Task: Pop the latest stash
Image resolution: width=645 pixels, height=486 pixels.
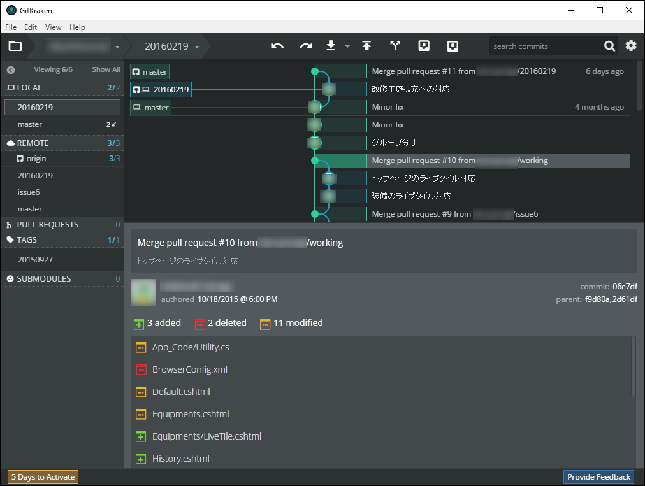Action: [x=453, y=46]
